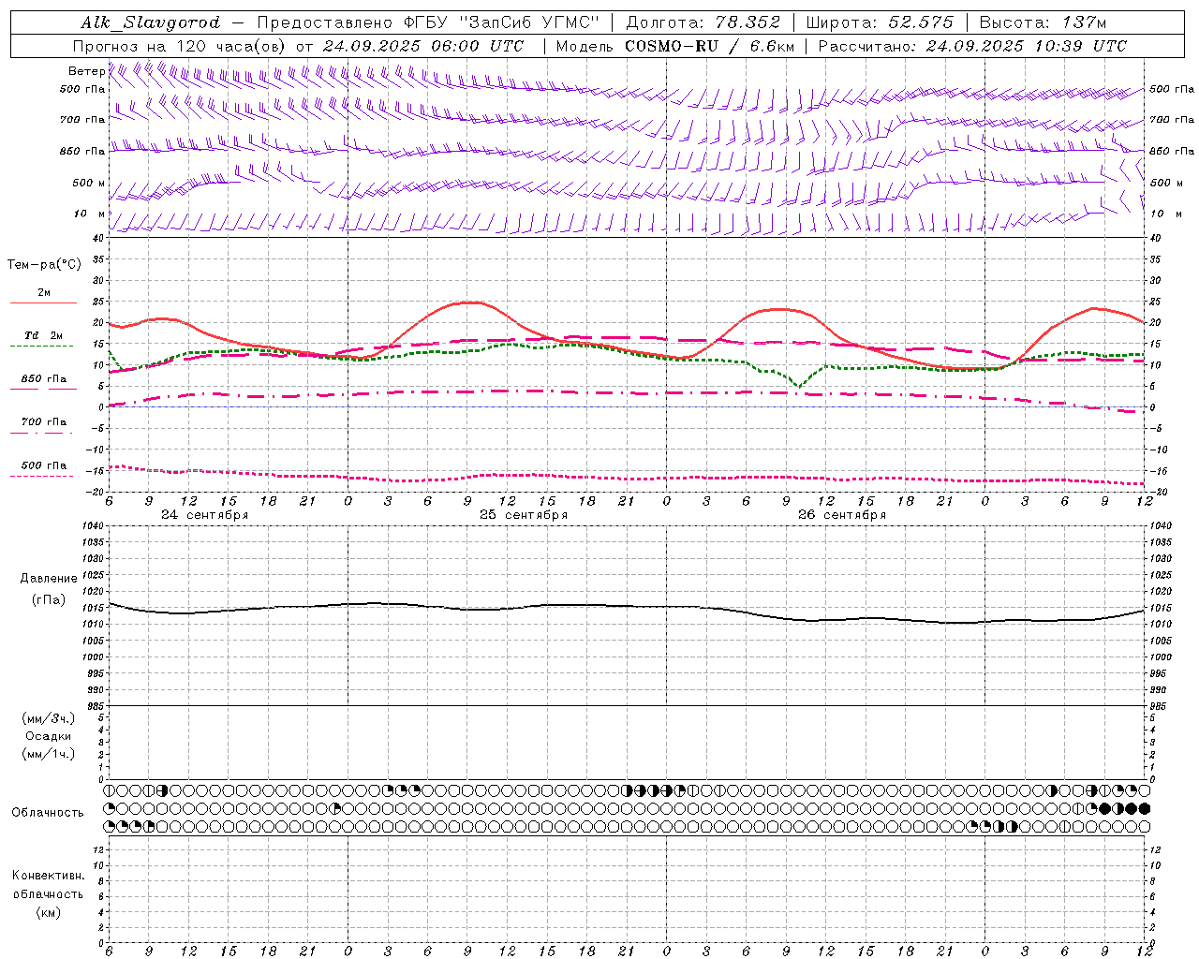The width and height of the screenshot is (1199, 959).
Task: Select the -20 value on left temperature axis
Action: click(x=96, y=492)
